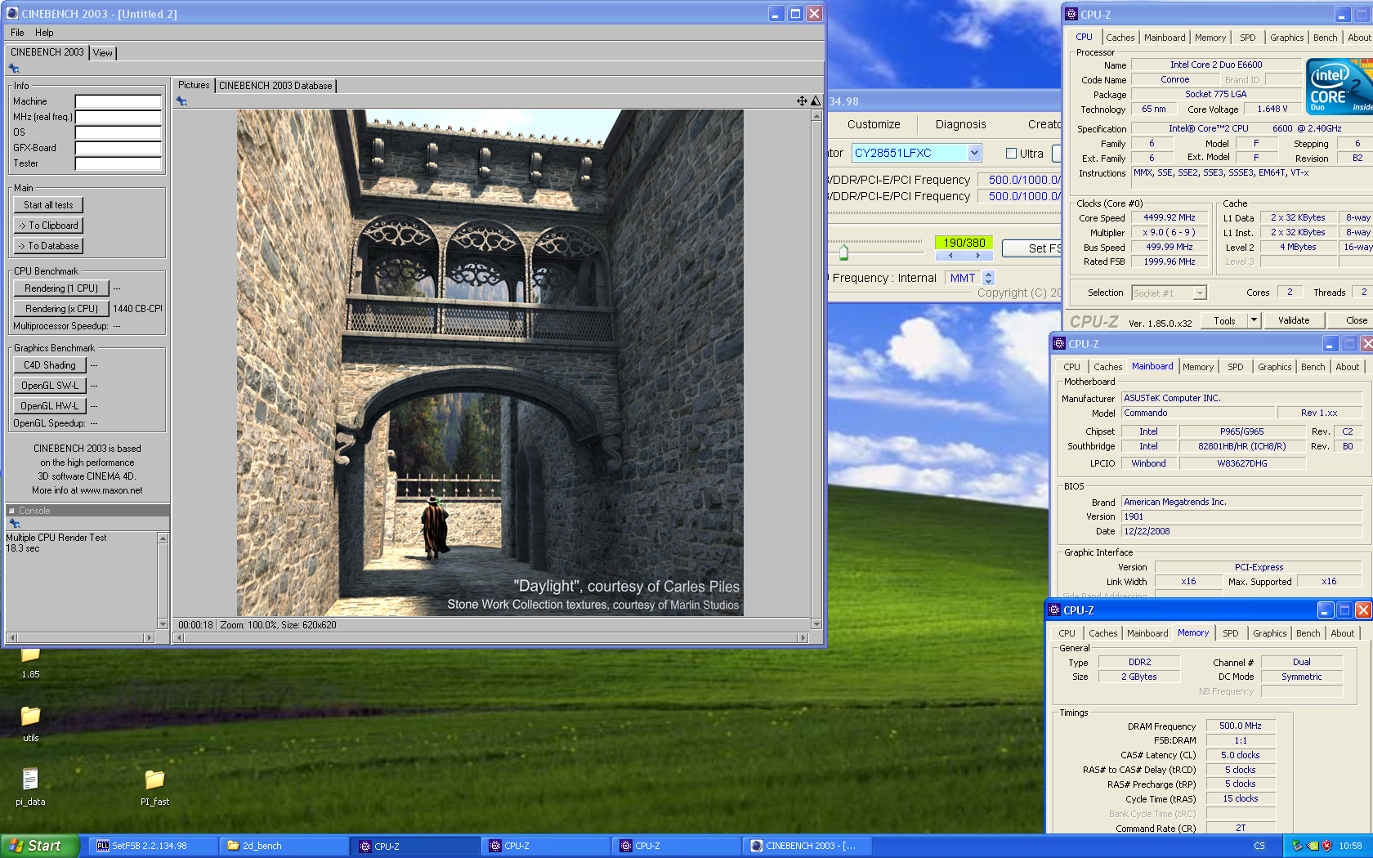The height and width of the screenshot is (858, 1373).
Task: Open the SPD tab in the Mainboard CPU-Z window
Action: (1236, 367)
